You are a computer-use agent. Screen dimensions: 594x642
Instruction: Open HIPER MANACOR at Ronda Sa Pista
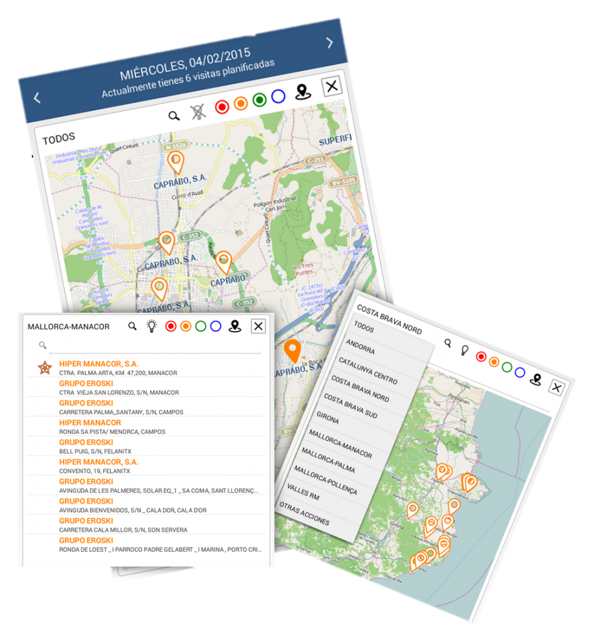[90, 423]
